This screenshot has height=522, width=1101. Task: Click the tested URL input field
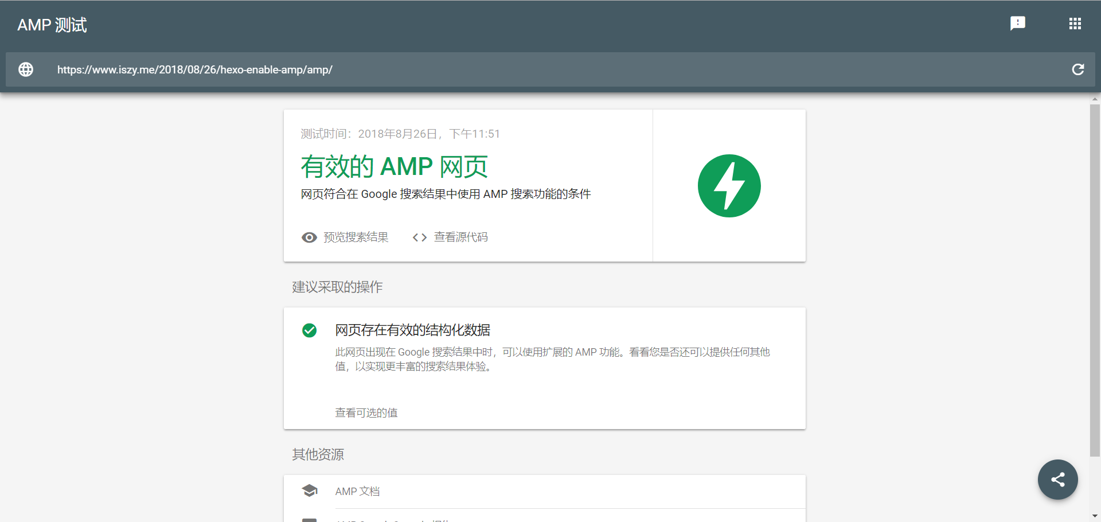click(516, 69)
